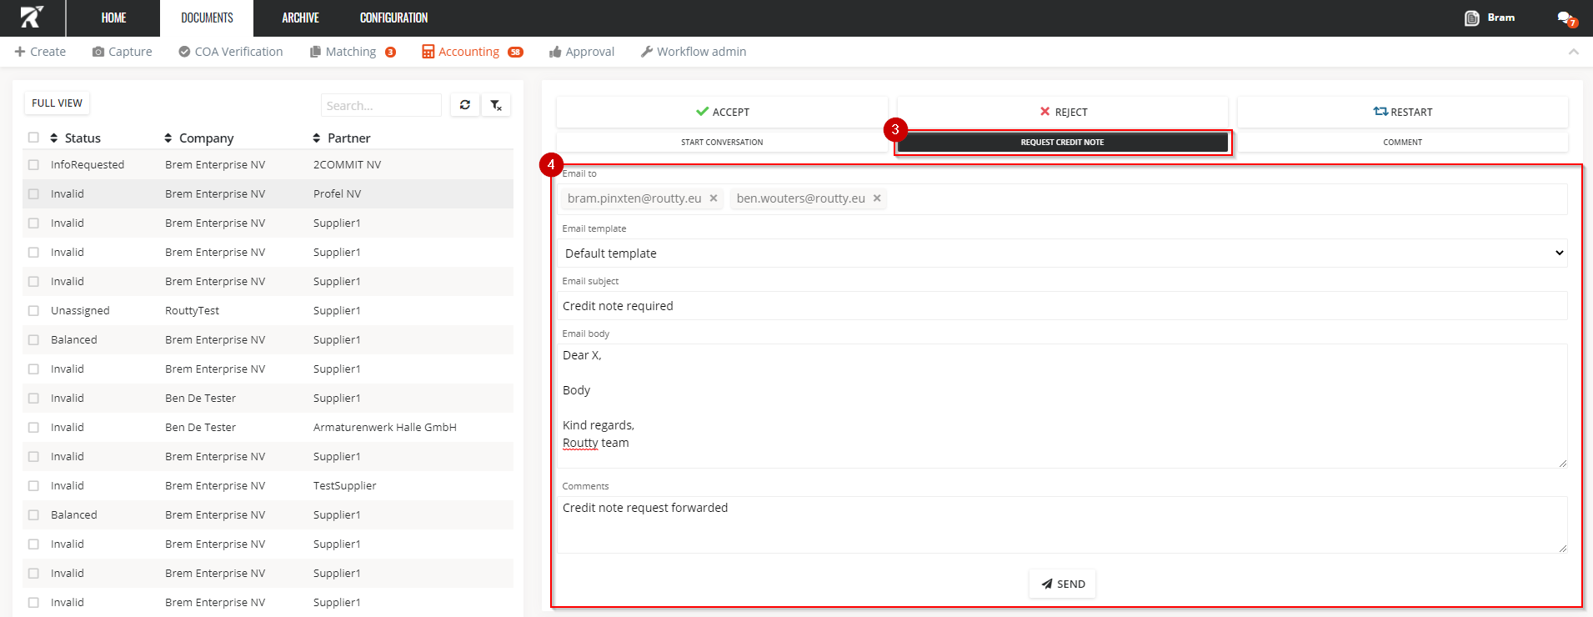Click the Routty logo icon
The image size is (1593, 617).
[x=32, y=18]
